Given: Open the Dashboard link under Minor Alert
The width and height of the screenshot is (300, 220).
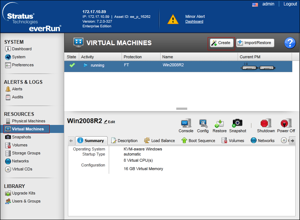Looking at the screenshot, I should [x=194, y=21].
